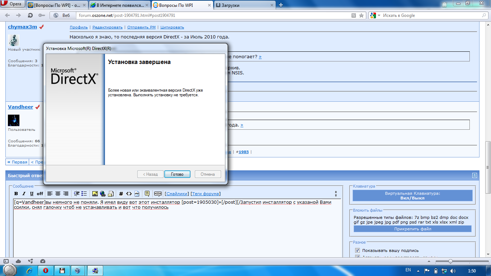This screenshot has height=276, width=491.
Task: Reload the current page
Action: (30, 15)
